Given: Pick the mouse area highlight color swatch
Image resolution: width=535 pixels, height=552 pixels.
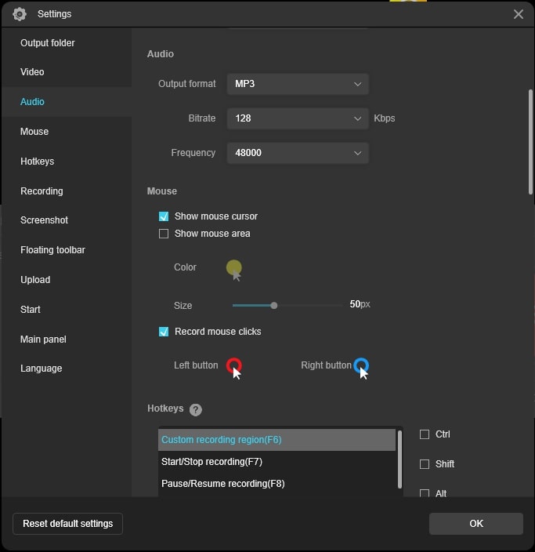Looking at the screenshot, I should tap(234, 270).
